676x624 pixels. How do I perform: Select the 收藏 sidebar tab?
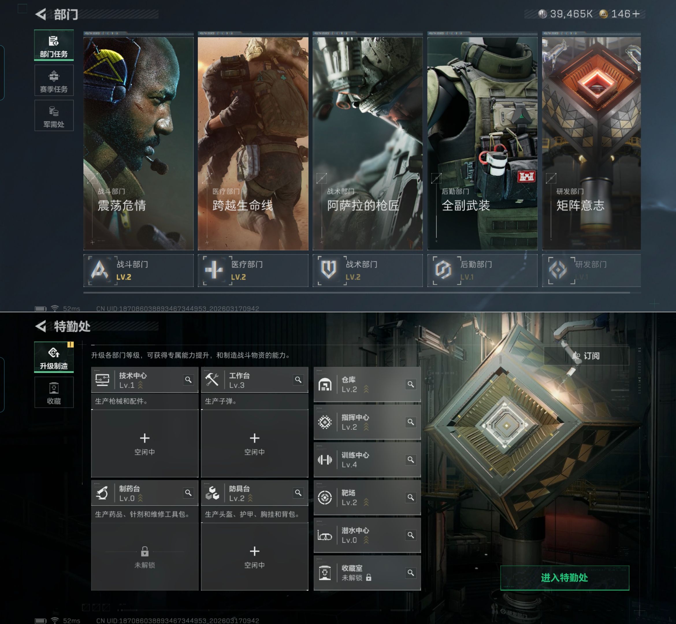pyautogui.click(x=54, y=393)
